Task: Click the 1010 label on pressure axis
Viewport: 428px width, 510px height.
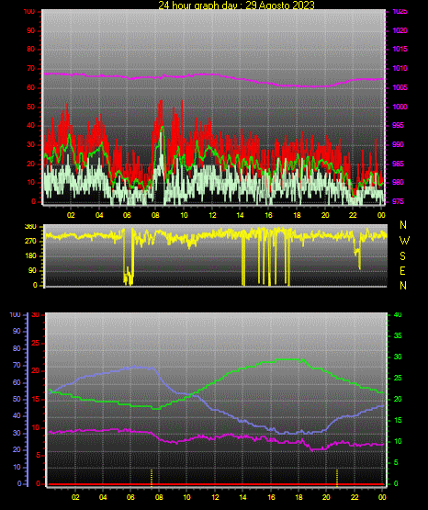Action: click(400, 68)
